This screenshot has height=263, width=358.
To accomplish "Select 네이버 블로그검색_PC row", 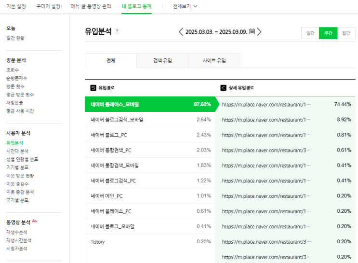I will pyautogui.click(x=150, y=180).
